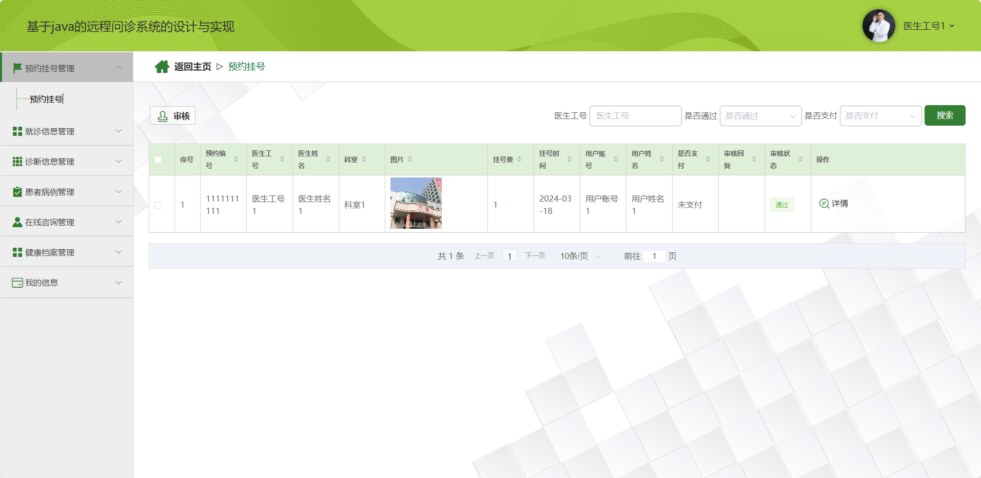Expand the 健康档案管理 chevron
Viewport: 981px width, 478px height.
click(119, 252)
